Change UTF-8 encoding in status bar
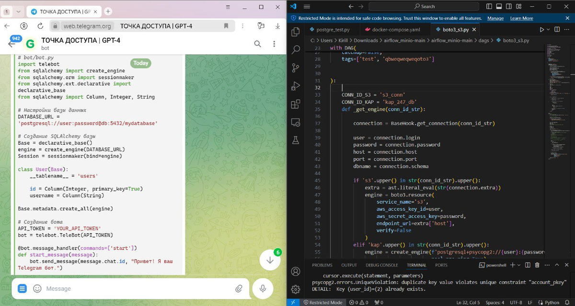 [517, 302]
